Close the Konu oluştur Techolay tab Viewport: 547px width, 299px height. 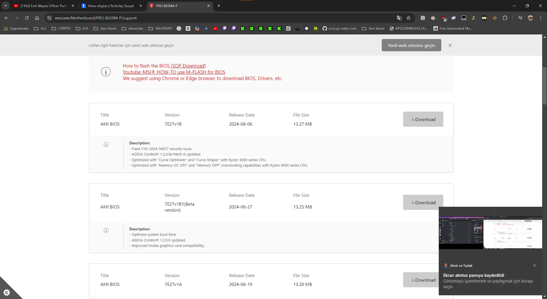coord(141,6)
